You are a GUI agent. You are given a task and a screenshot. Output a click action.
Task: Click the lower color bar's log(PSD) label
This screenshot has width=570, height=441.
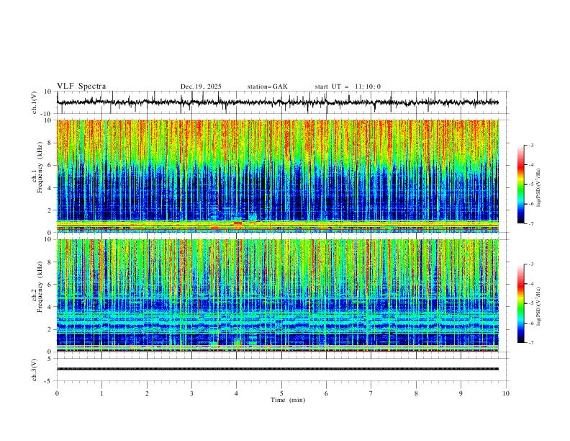539,306
